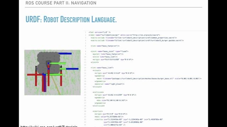Screen dimensions: 227x127
Task: Click the opening <inertial> tag line
Action: pos(98,111)
